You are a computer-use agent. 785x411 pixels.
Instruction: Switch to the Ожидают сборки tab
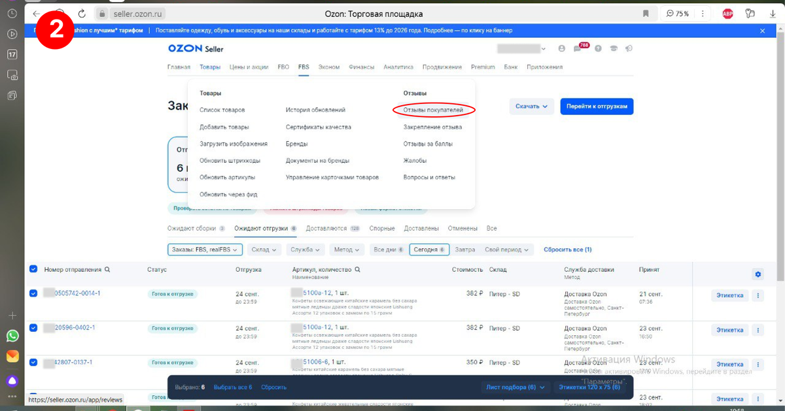point(196,229)
